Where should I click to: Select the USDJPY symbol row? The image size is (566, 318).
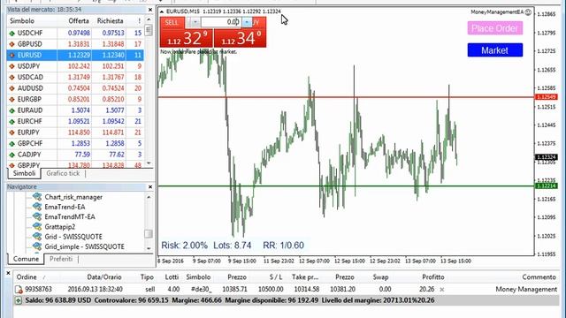click(75, 66)
